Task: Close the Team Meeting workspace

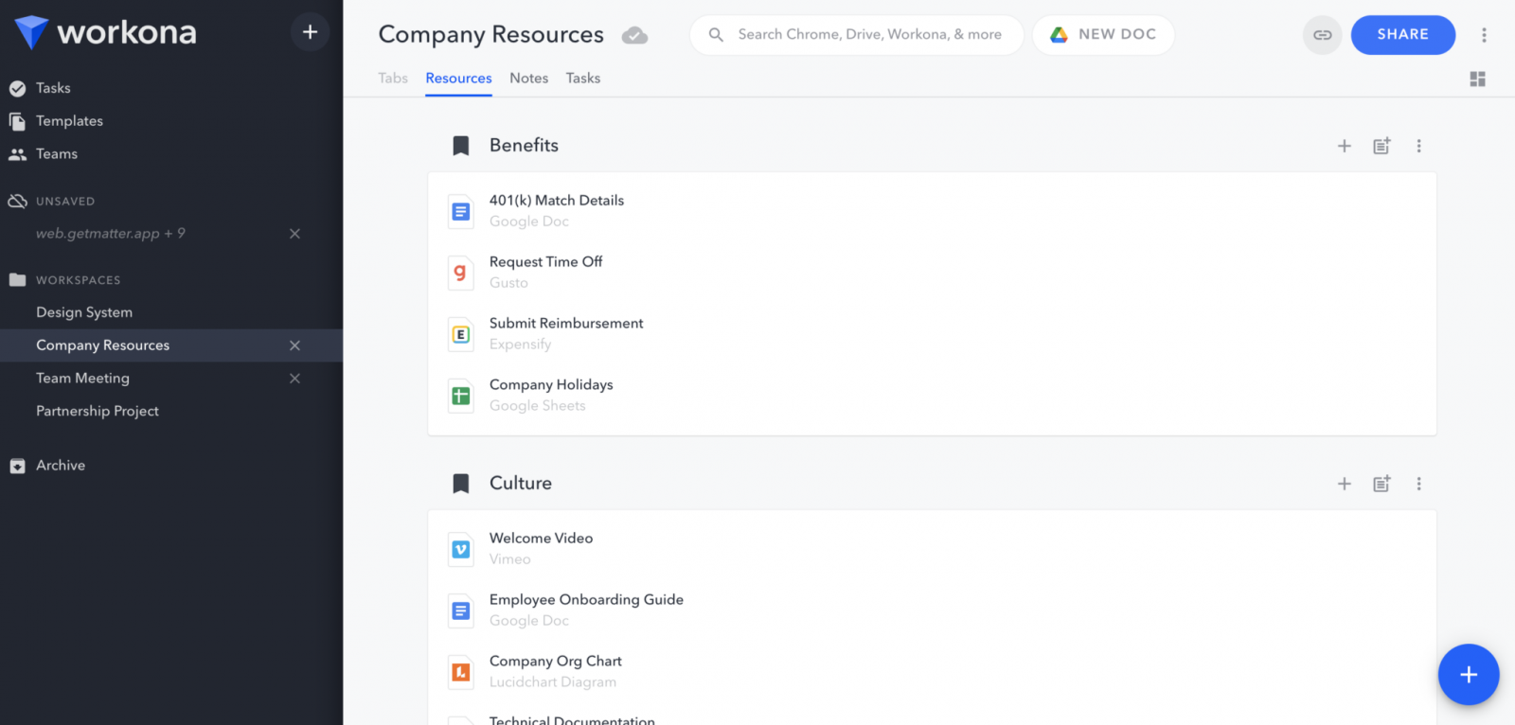Action: (x=294, y=379)
